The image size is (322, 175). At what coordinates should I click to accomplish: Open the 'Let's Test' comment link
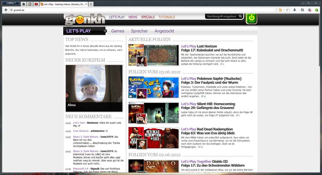(x=79, y=123)
